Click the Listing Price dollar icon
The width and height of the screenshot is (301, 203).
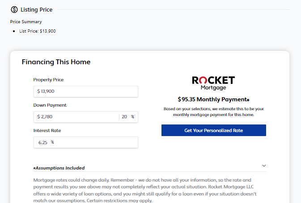coord(14,9)
